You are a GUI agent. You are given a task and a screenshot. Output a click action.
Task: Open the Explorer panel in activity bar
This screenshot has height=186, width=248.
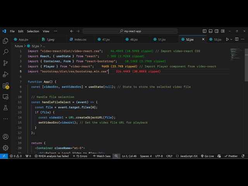[5, 41]
